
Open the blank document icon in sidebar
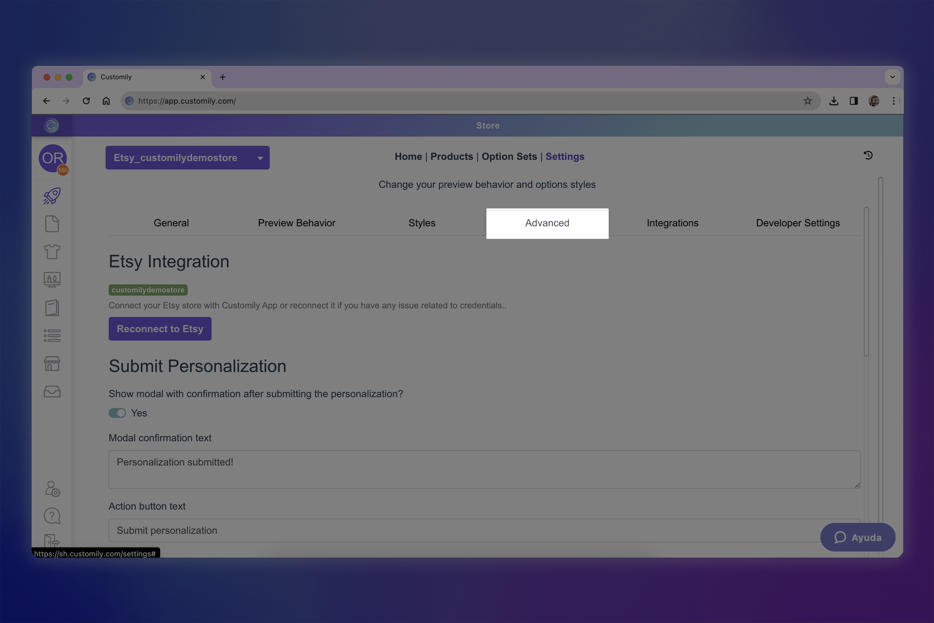click(x=52, y=224)
